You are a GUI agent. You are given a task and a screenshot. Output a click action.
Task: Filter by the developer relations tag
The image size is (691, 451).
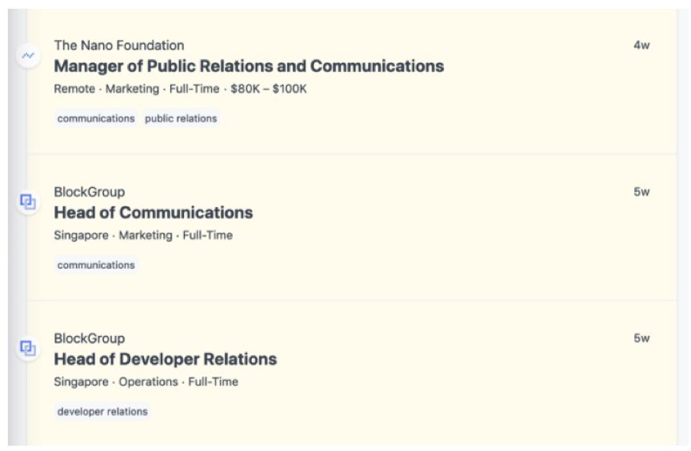102,412
